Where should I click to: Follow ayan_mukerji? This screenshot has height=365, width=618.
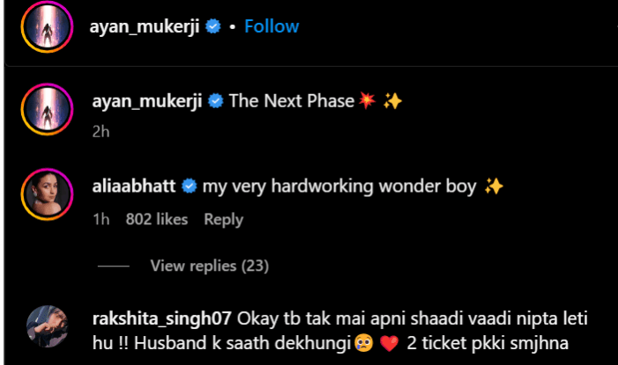272,26
